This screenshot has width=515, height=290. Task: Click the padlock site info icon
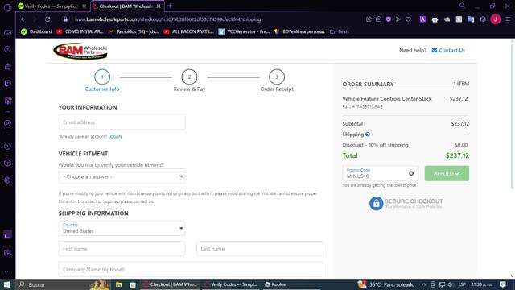tap(65, 19)
